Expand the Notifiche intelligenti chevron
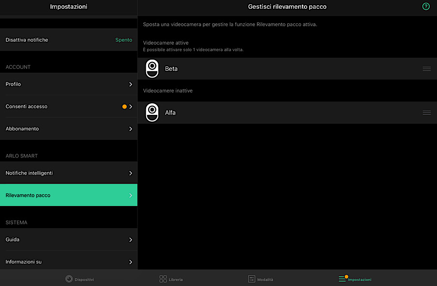437x286 pixels. [x=131, y=173]
